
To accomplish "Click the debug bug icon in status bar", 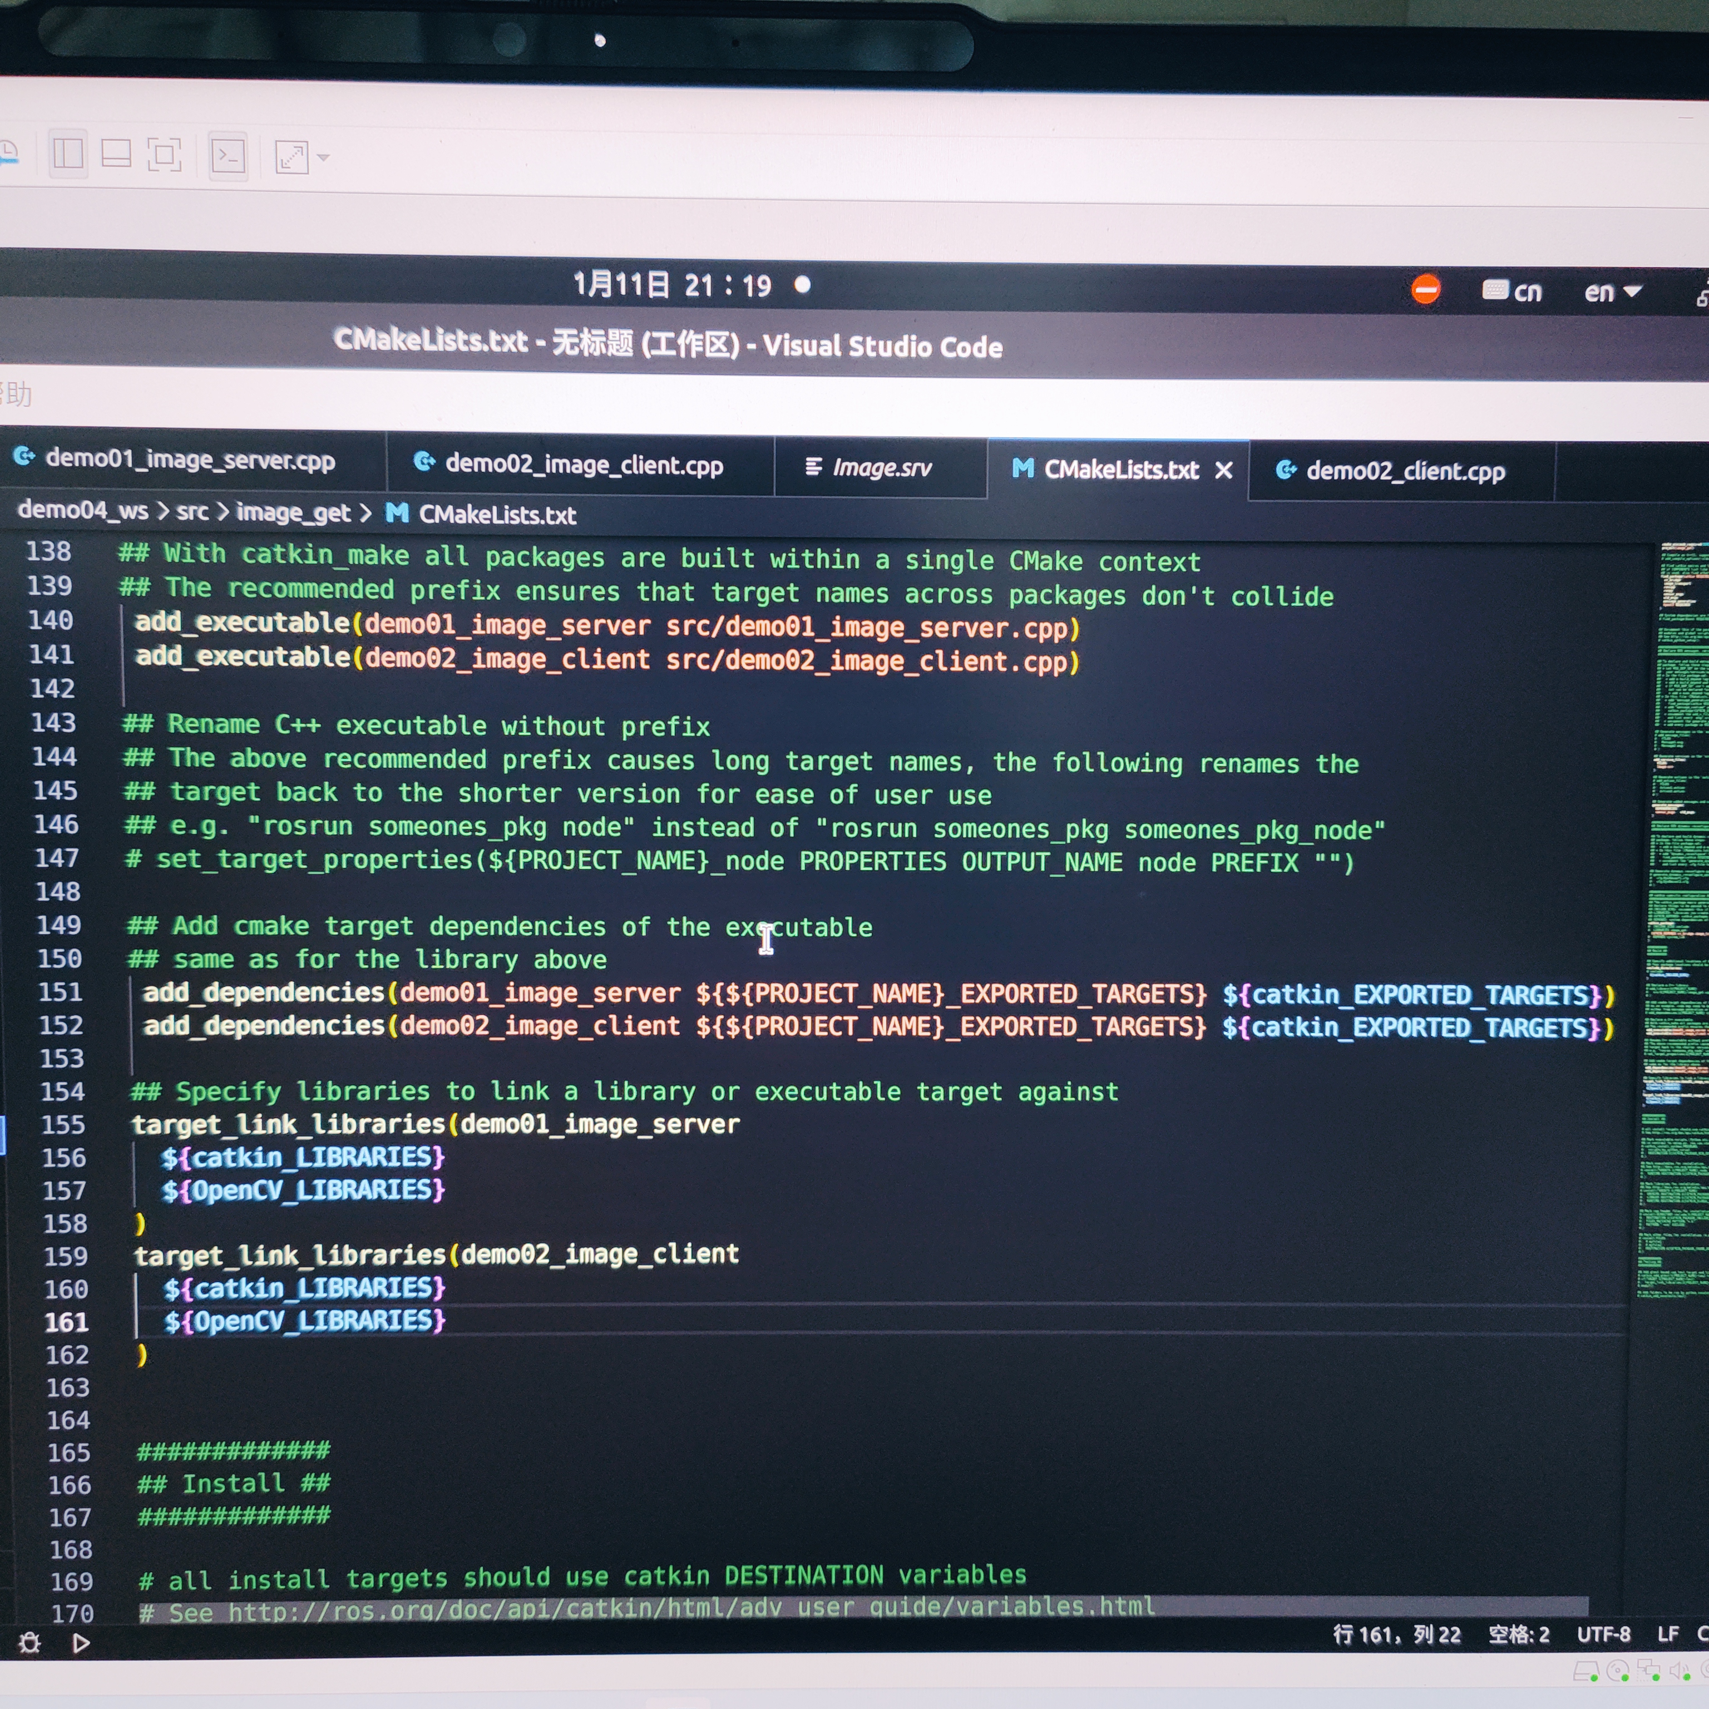I will tap(29, 1643).
